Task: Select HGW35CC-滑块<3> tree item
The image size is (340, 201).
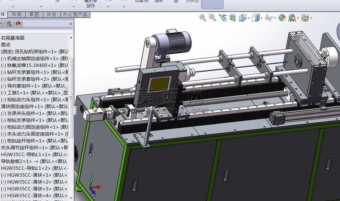Action: coord(34,189)
